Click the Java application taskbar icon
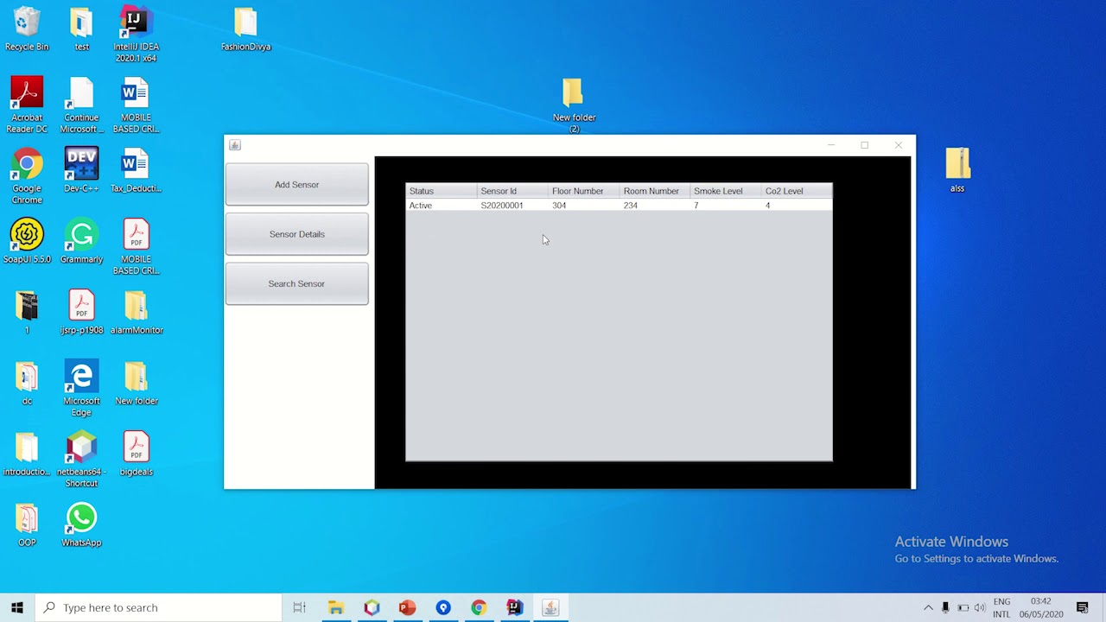The width and height of the screenshot is (1106, 622). click(x=550, y=607)
